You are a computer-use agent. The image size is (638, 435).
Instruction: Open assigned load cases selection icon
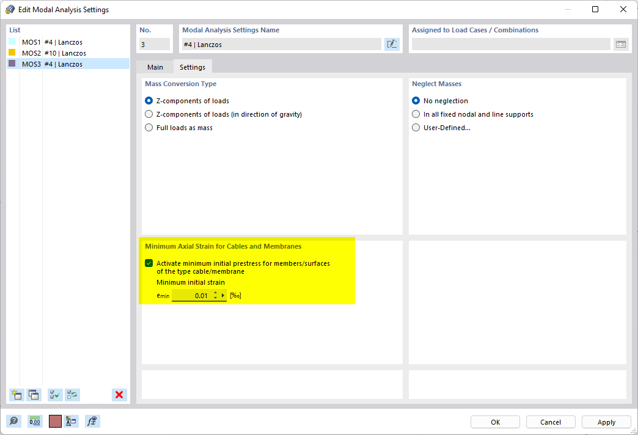[620, 45]
